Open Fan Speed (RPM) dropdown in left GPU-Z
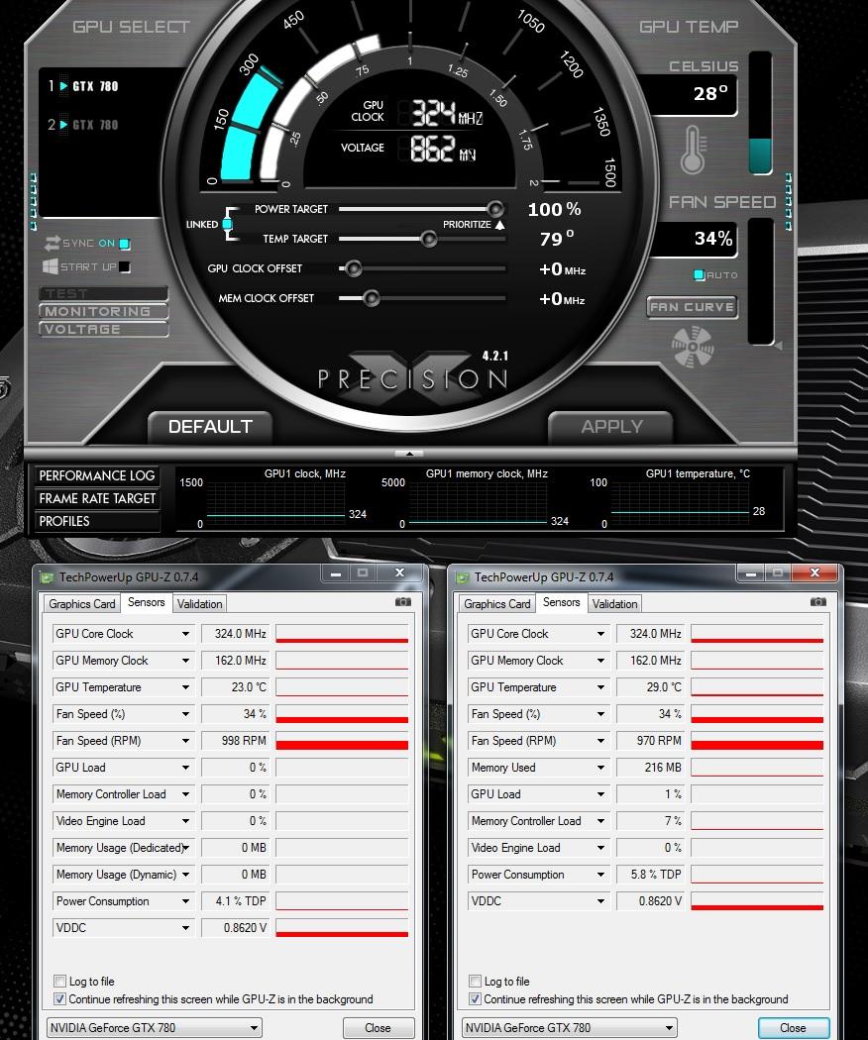The width and height of the screenshot is (868, 1040). pos(186,741)
